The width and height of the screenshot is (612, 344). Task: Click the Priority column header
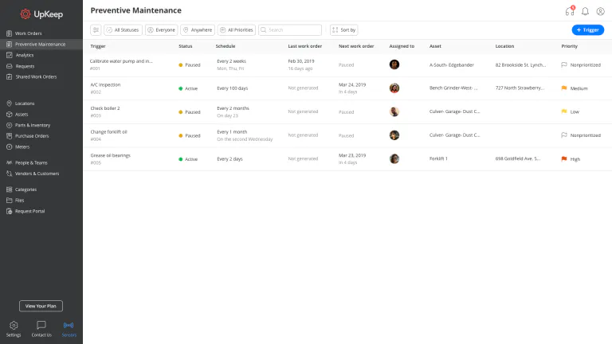(x=570, y=46)
